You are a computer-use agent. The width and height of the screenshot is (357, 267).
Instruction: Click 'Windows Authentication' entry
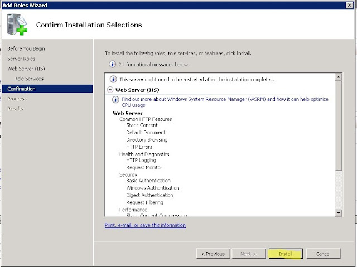[152, 188]
